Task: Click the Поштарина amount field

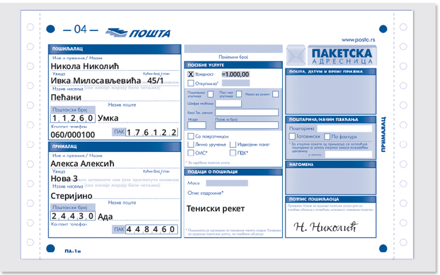Action: point(345,129)
